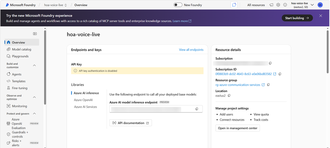The width and height of the screenshot is (330, 148).
Task: Collapse the left navigation pane
Action: [35, 34]
